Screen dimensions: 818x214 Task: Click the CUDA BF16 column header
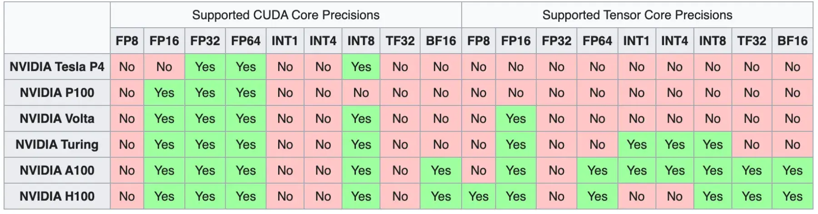click(440, 41)
